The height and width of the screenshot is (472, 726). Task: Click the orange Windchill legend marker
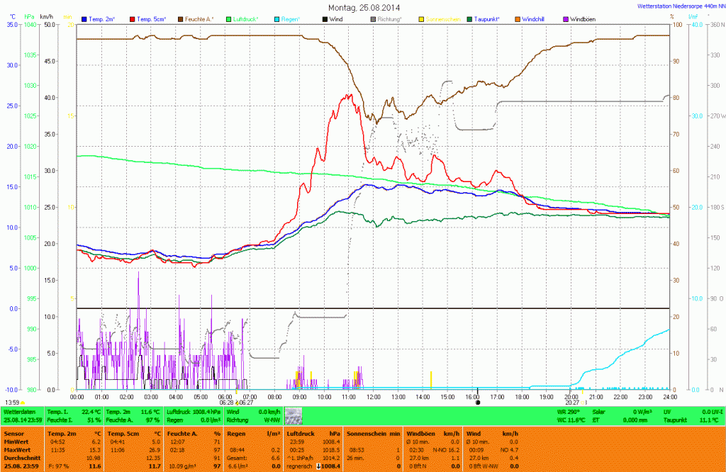(x=517, y=18)
